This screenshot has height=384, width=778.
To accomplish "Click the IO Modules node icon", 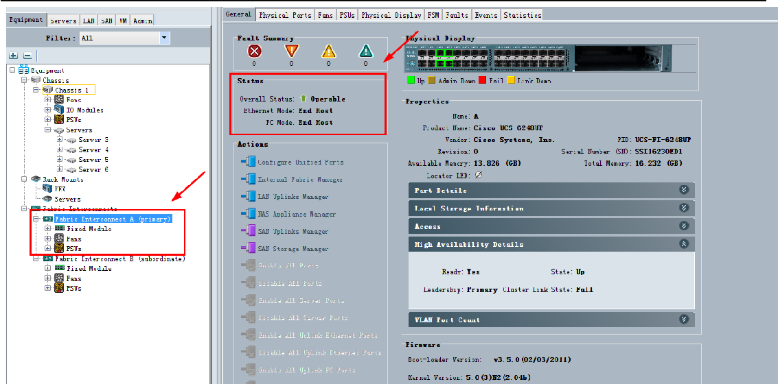I will click(58, 110).
